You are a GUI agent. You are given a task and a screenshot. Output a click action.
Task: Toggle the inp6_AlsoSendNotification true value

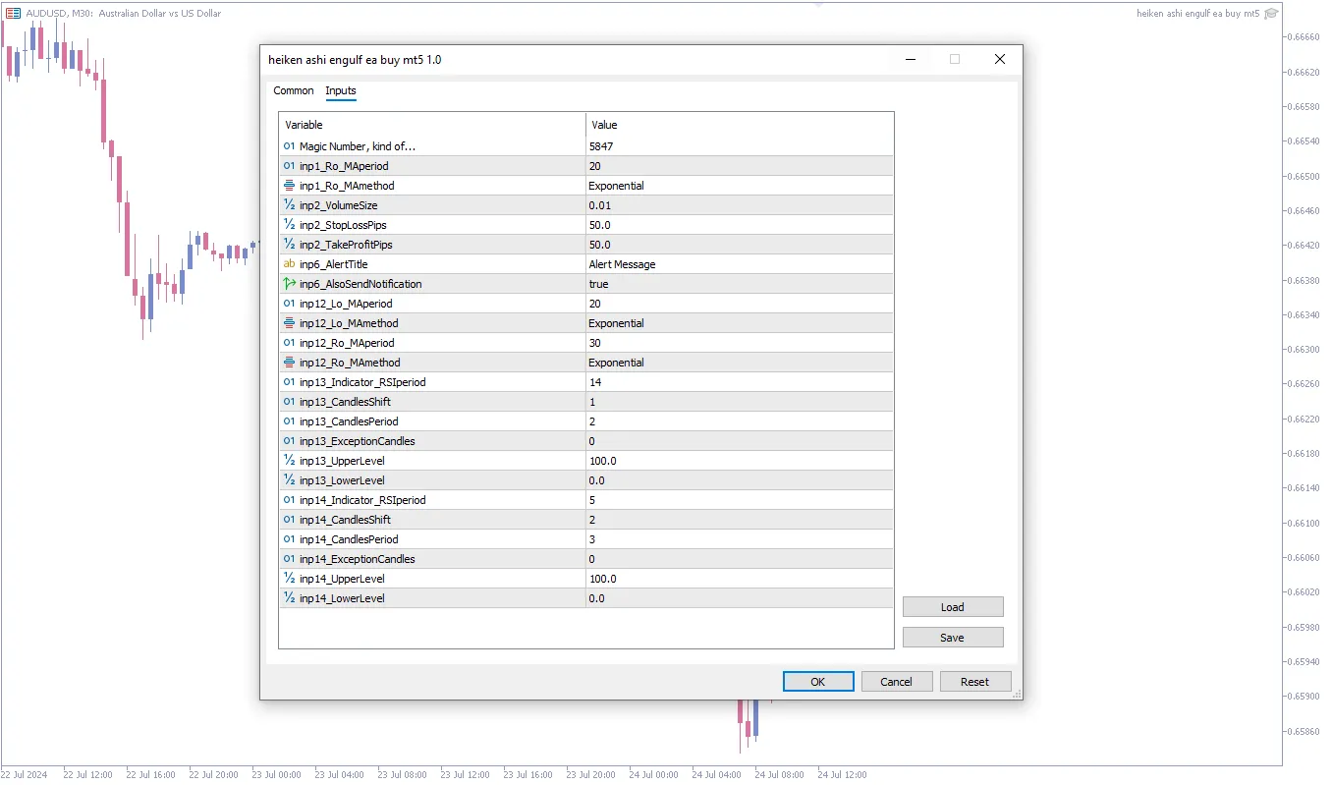point(740,284)
